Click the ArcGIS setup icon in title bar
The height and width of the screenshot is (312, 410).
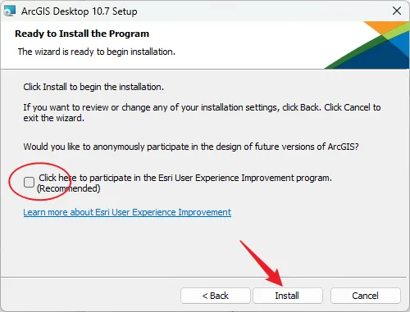click(x=10, y=11)
